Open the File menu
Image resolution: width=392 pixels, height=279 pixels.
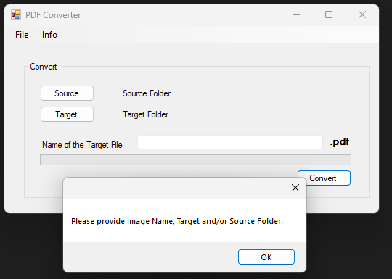[22, 35]
